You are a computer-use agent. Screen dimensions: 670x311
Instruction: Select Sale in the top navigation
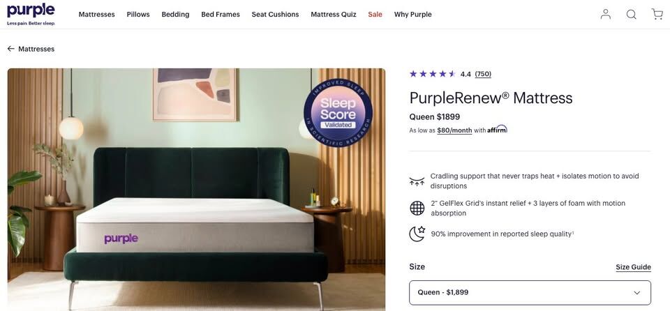coord(375,14)
